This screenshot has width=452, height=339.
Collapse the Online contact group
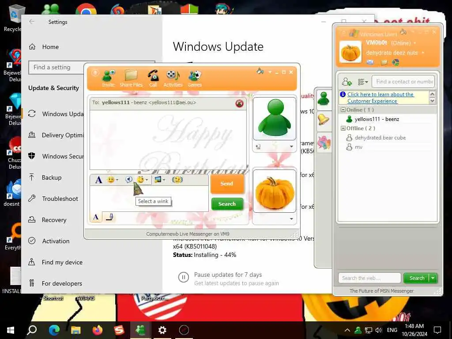[x=343, y=110]
